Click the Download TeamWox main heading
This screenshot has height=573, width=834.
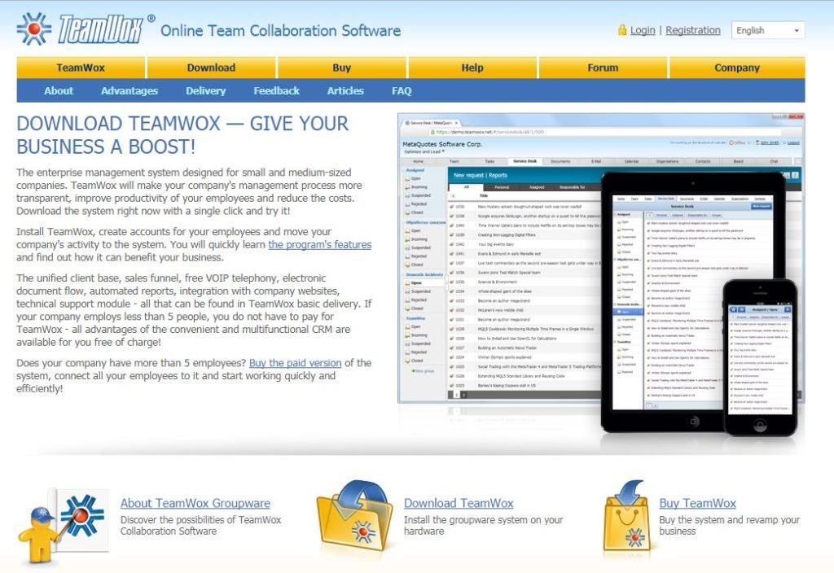pos(182,135)
